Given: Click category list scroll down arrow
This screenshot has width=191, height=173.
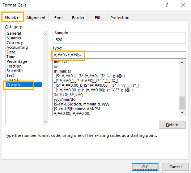Looking at the screenshot, I should click(x=46, y=122).
